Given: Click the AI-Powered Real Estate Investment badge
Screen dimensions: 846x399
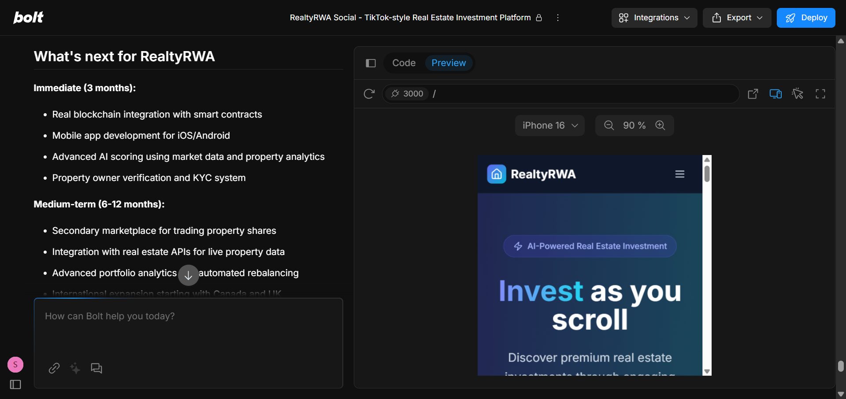Looking at the screenshot, I should [590, 246].
